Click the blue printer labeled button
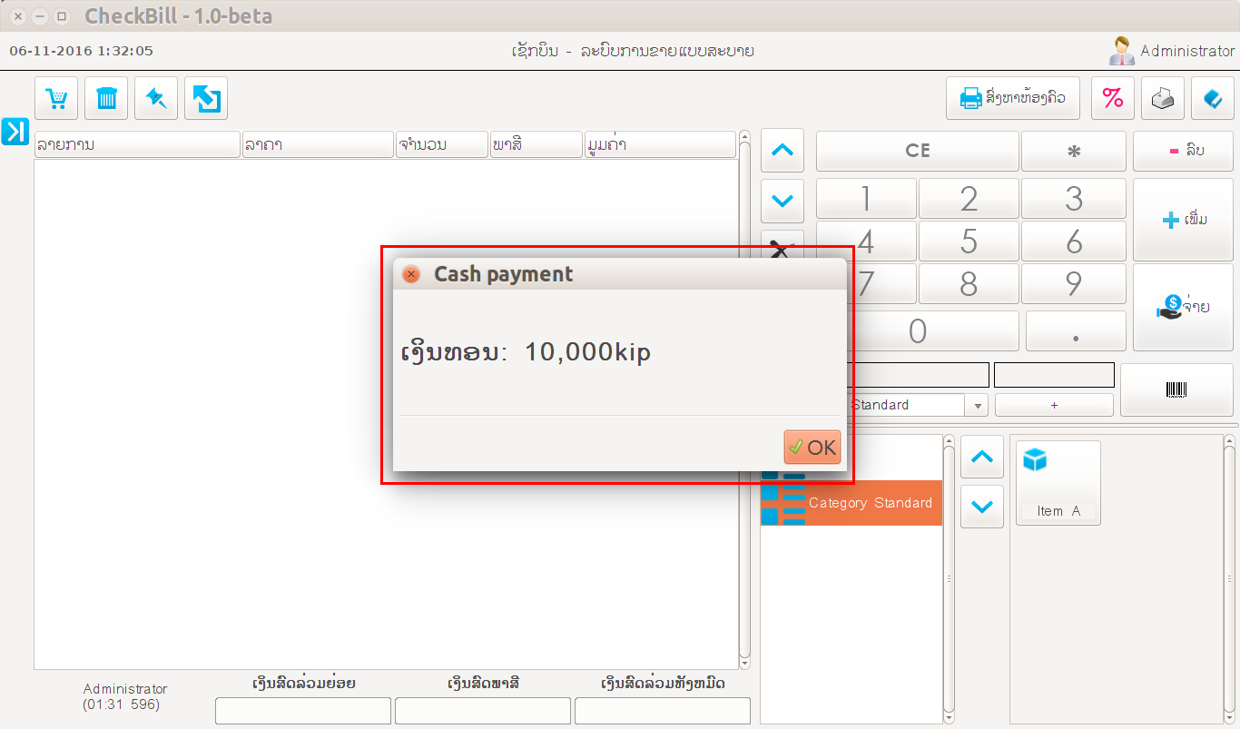This screenshot has height=729, width=1240. pos(1012,98)
